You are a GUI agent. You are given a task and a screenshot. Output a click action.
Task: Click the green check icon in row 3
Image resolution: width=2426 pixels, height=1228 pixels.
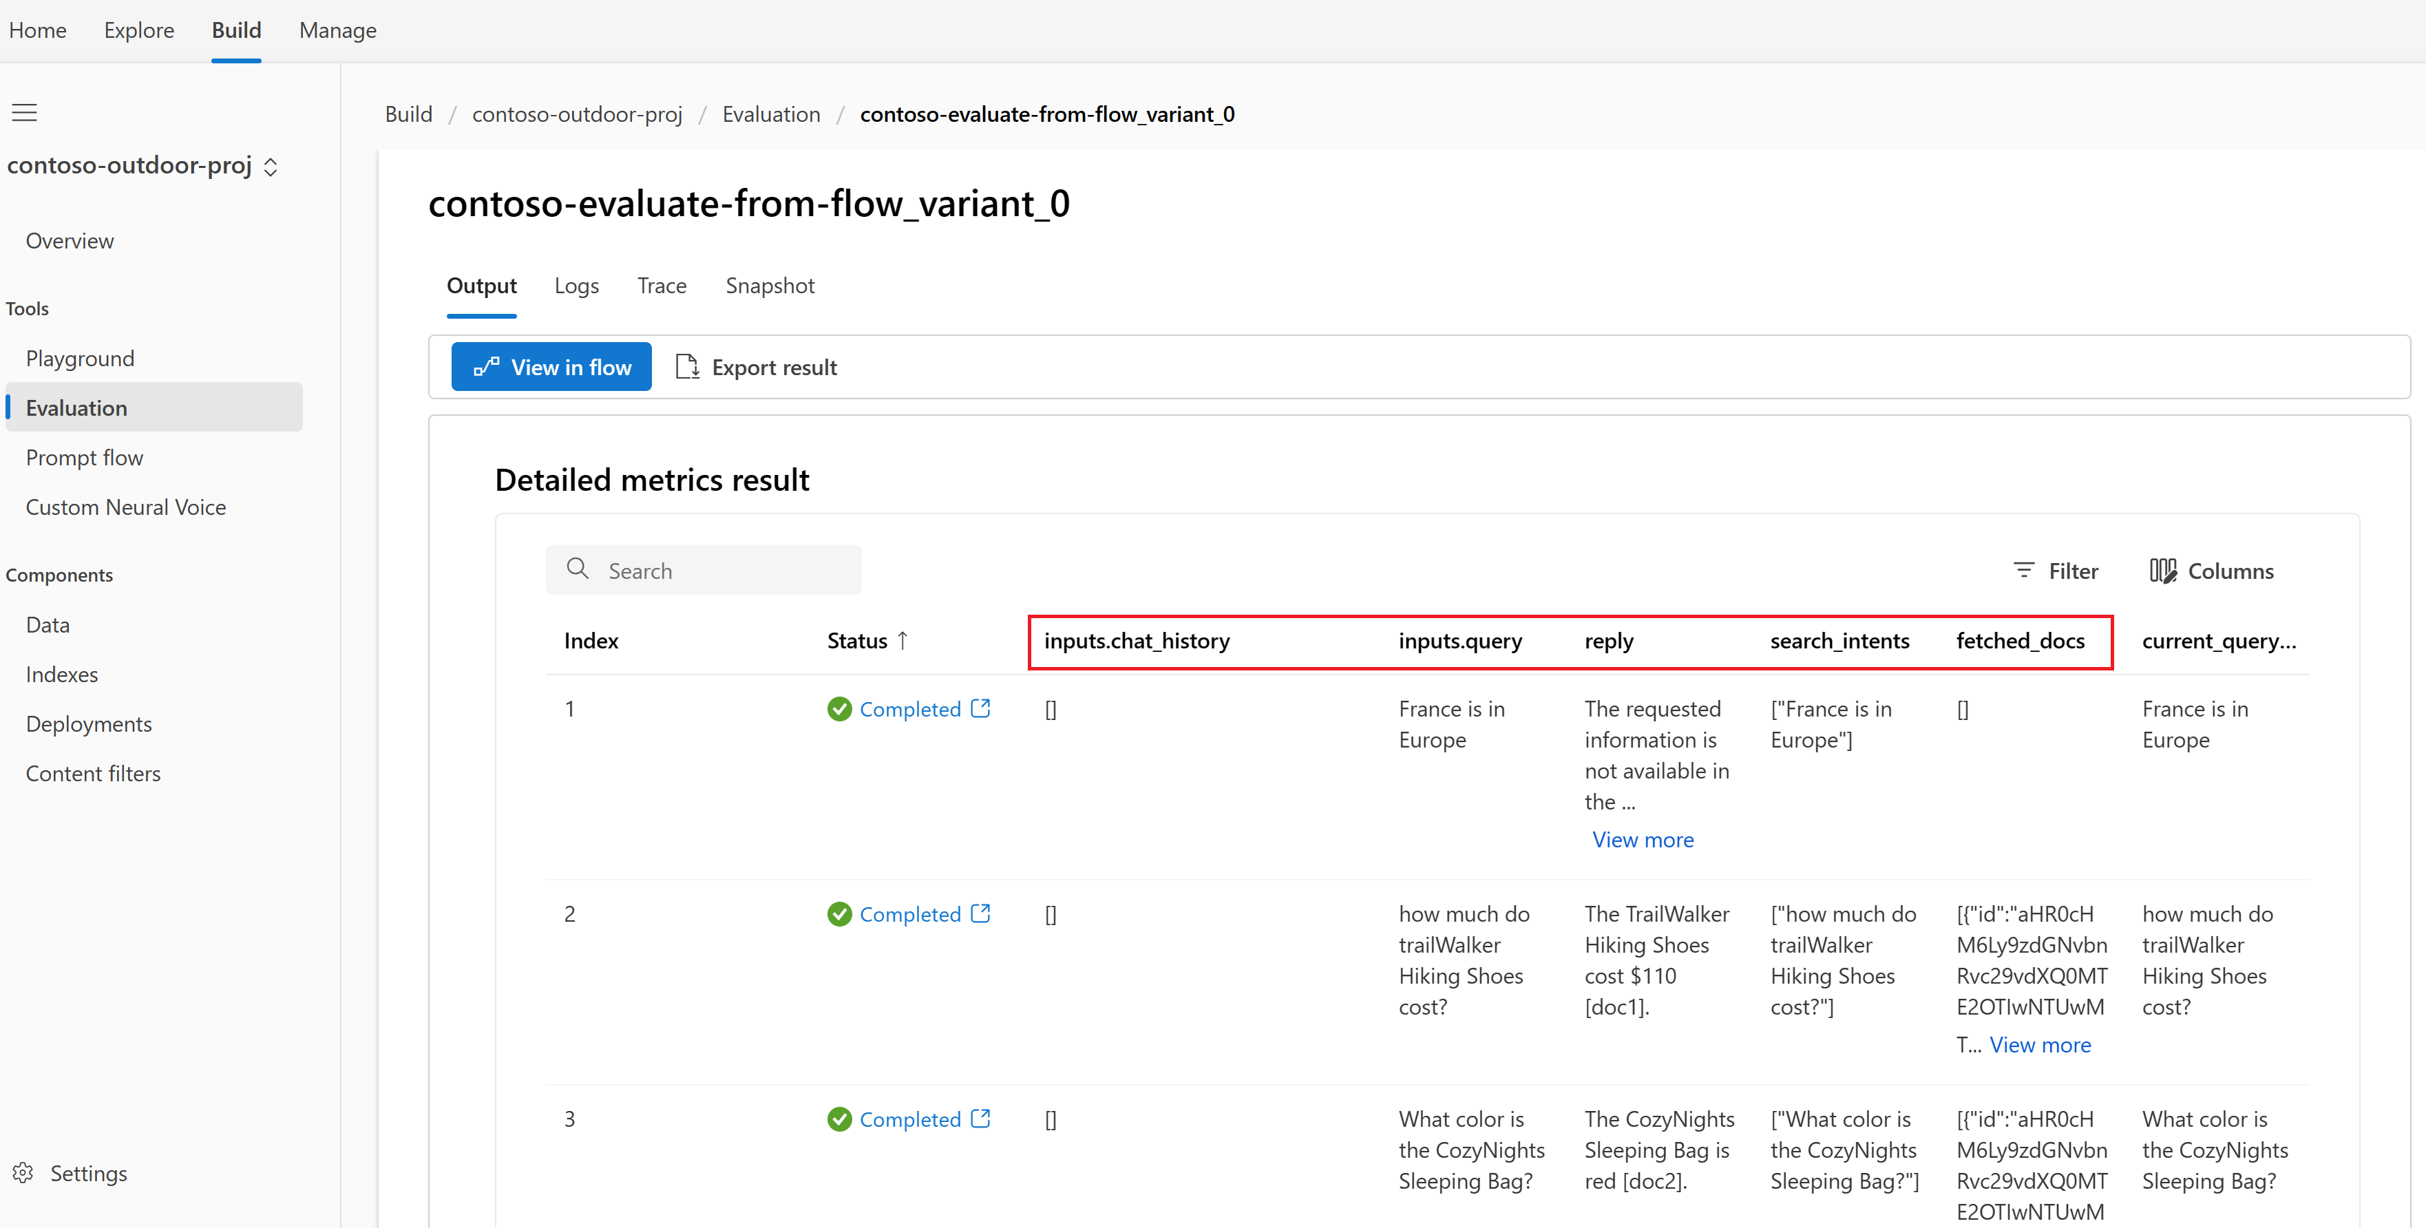pyautogui.click(x=839, y=1120)
